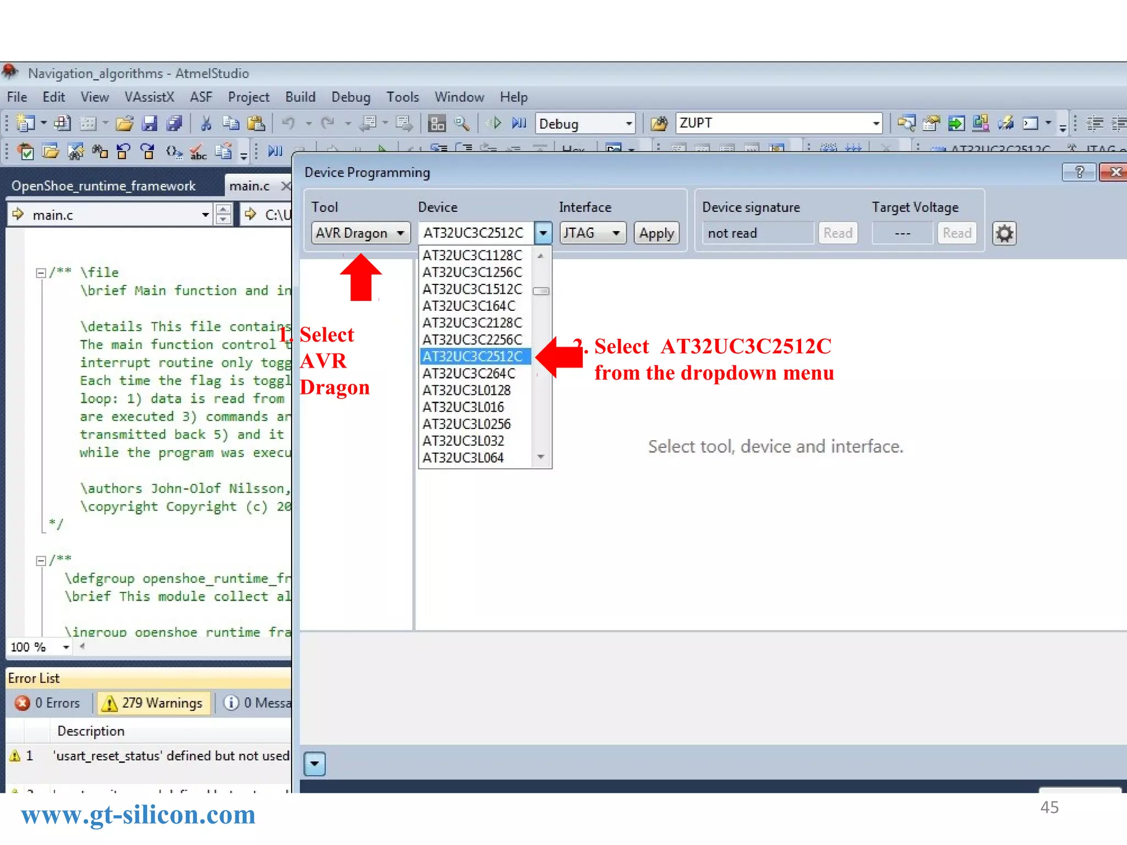Click the green arrow Start Page icon
This screenshot has width=1127, height=845.
pyautogui.click(x=956, y=123)
